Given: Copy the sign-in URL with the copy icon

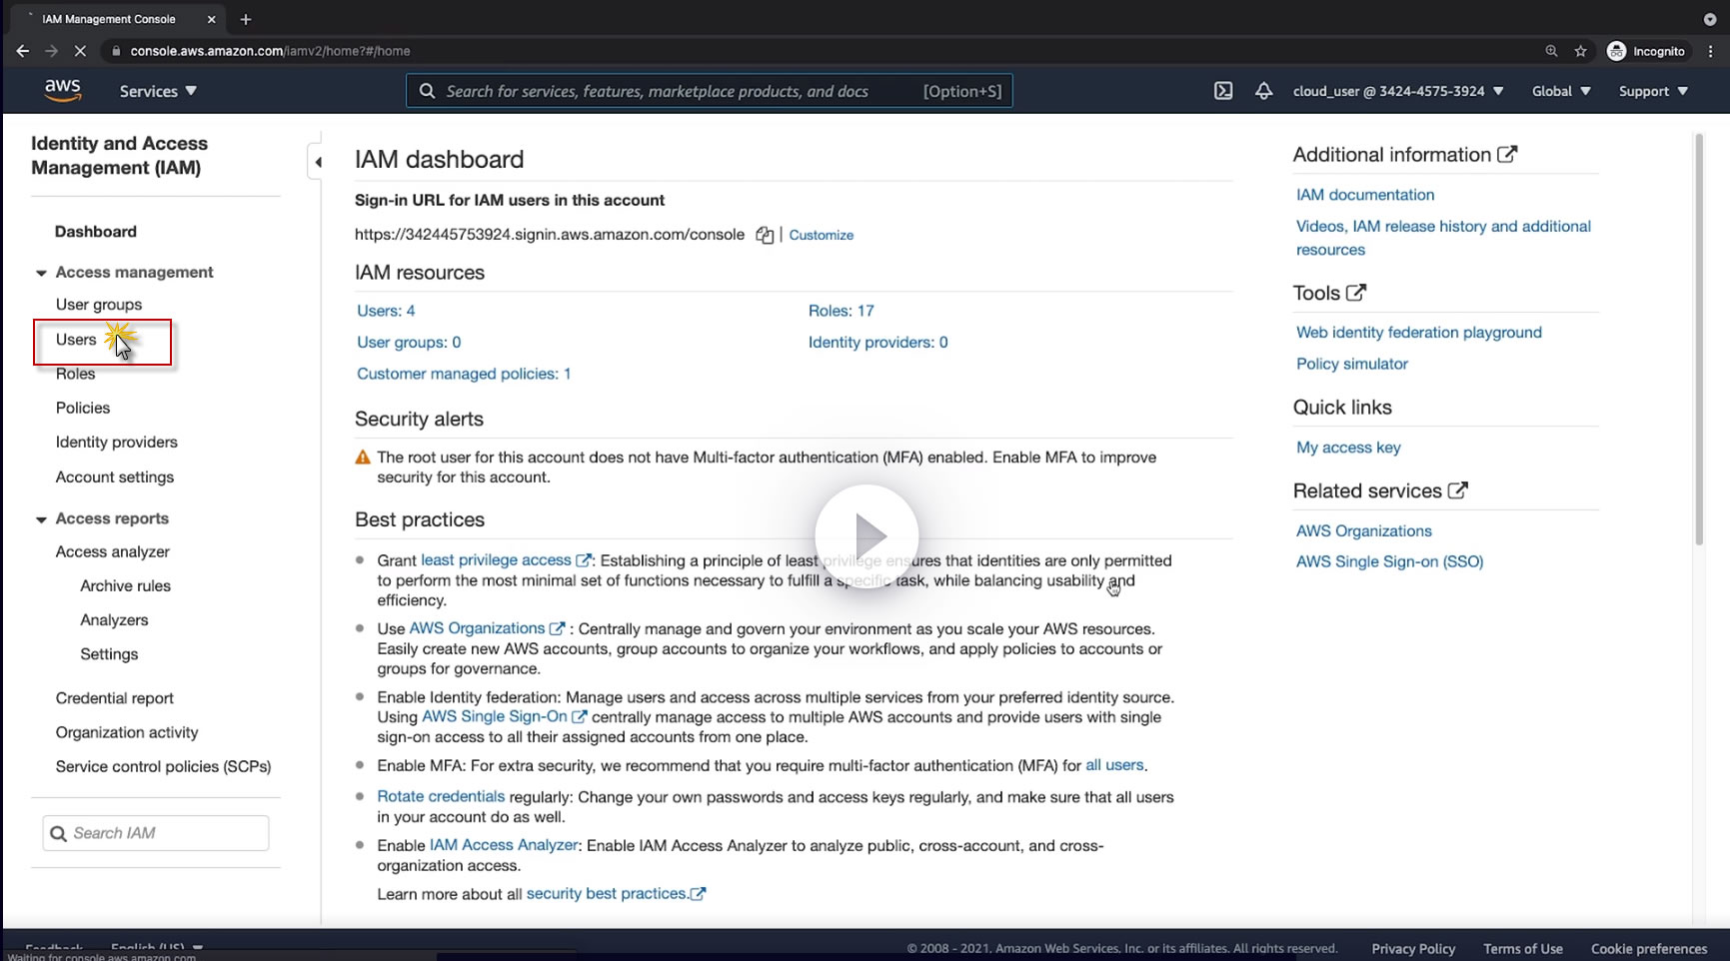Looking at the screenshot, I should (x=765, y=235).
